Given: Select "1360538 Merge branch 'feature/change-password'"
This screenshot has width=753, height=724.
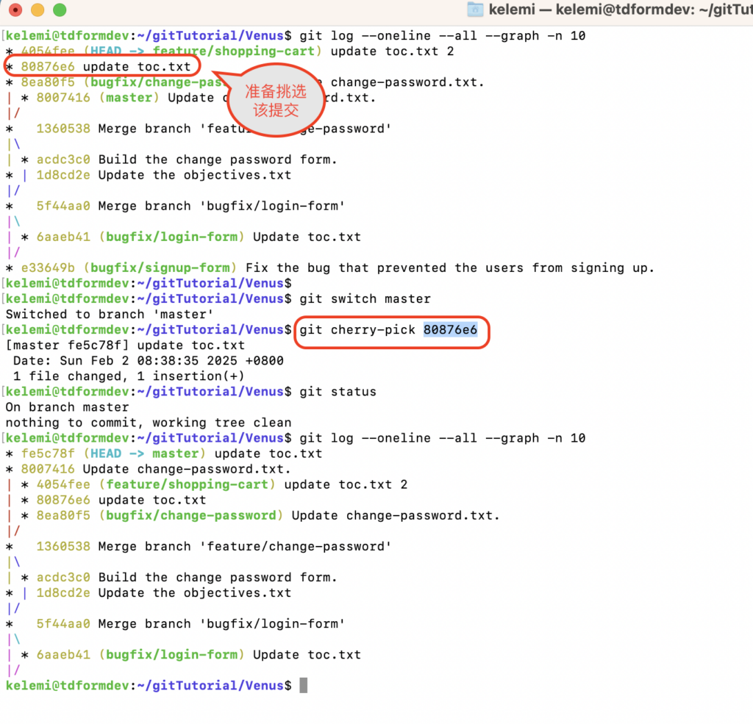Looking at the screenshot, I should coord(214,546).
